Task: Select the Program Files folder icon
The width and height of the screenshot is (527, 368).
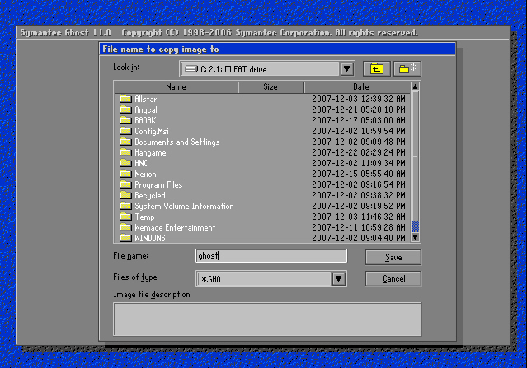Action: 125,184
